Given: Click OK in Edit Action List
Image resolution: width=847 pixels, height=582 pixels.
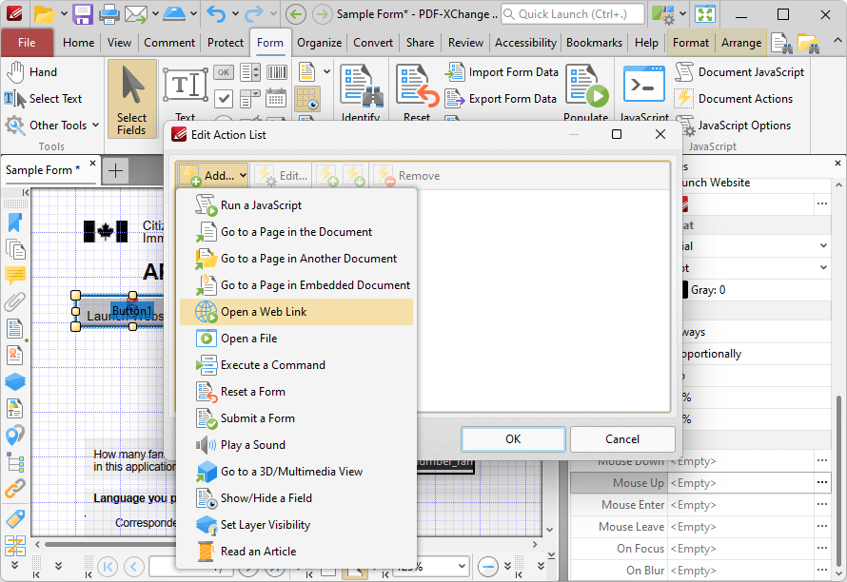Looking at the screenshot, I should pos(513,439).
